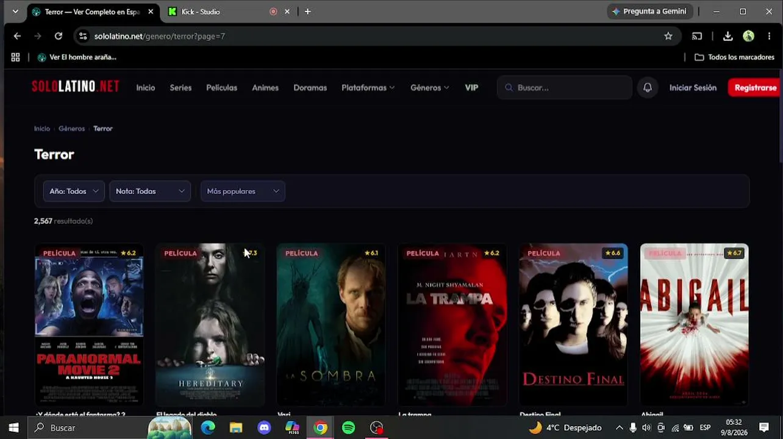Open the tab search dropdown arrow

pyautogui.click(x=15, y=12)
